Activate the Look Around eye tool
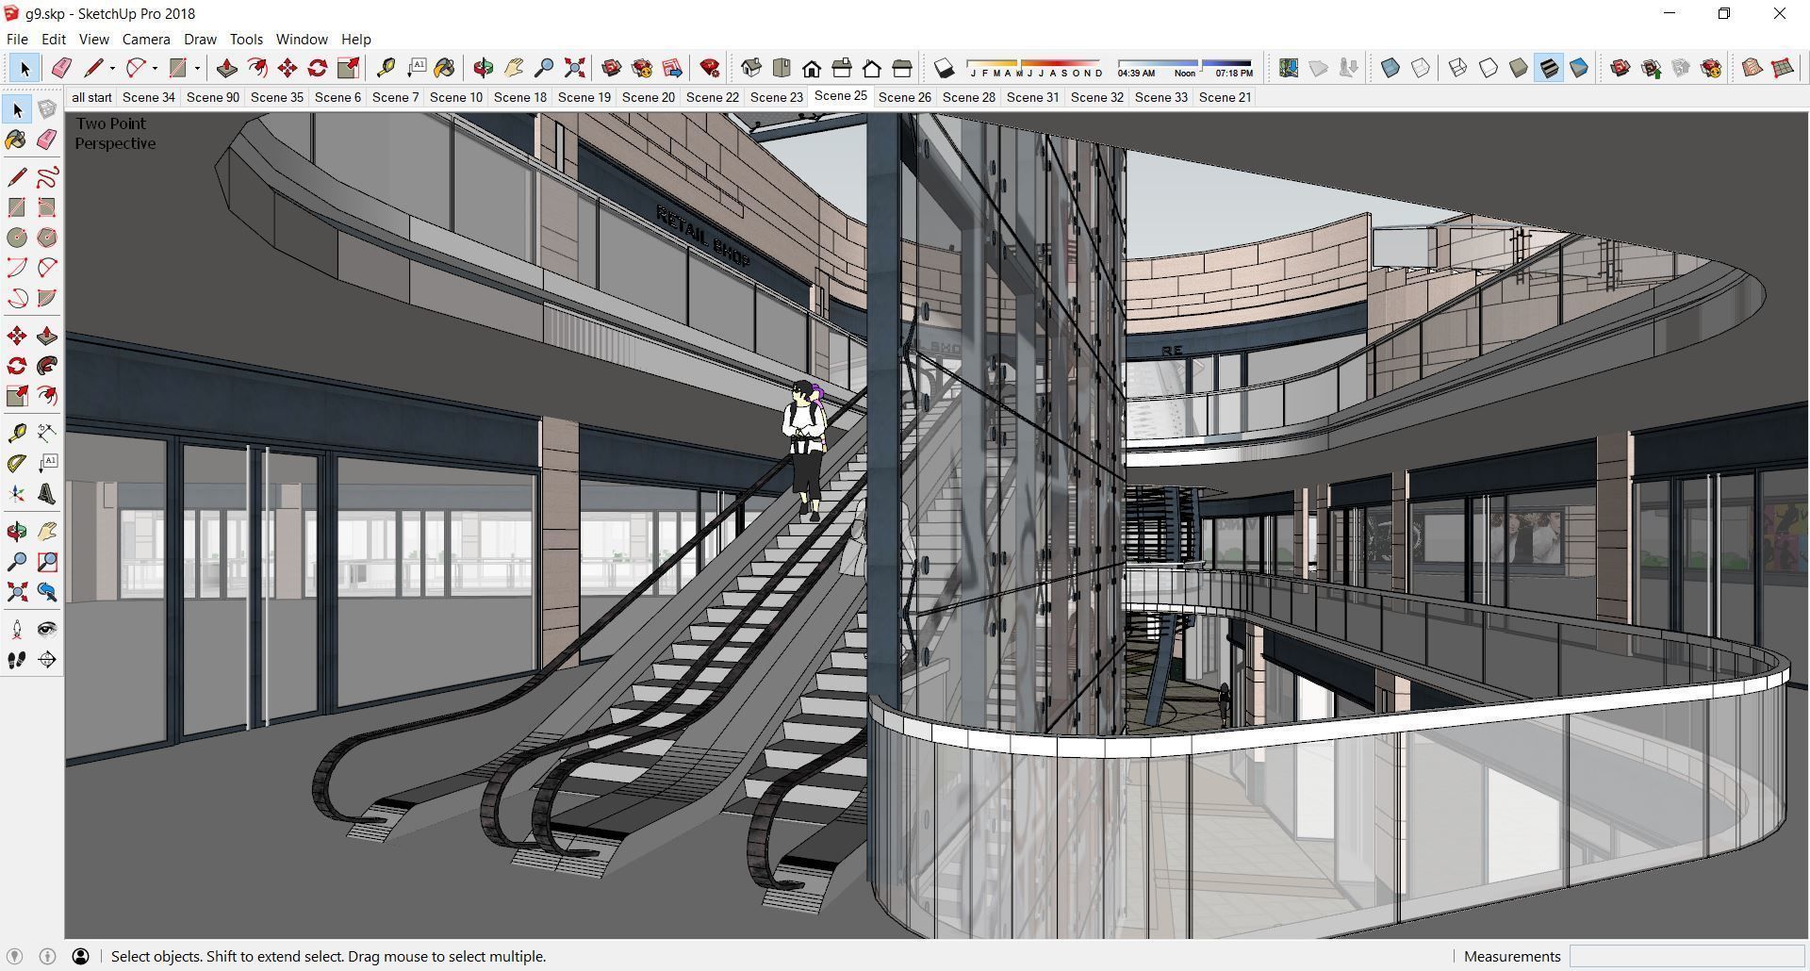This screenshot has width=1810, height=971. coord(47,630)
